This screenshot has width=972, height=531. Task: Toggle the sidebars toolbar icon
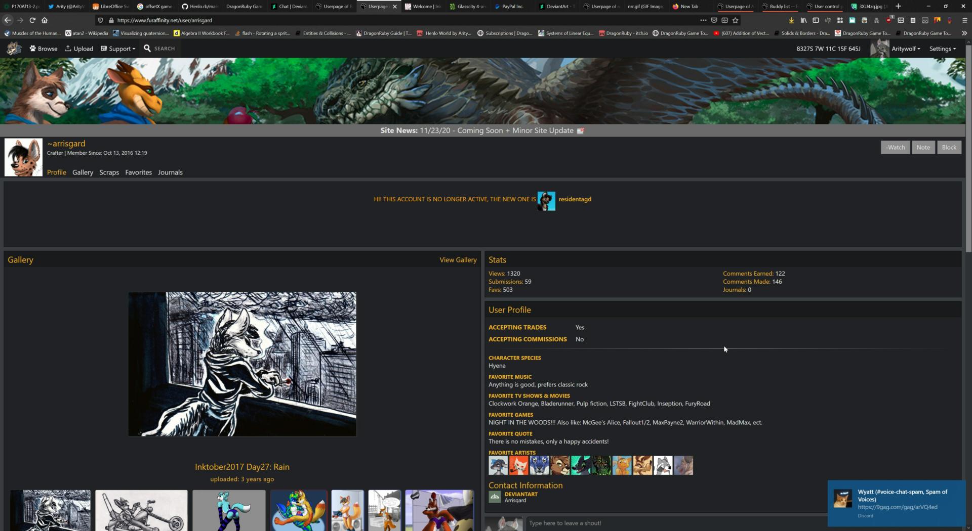click(x=816, y=20)
